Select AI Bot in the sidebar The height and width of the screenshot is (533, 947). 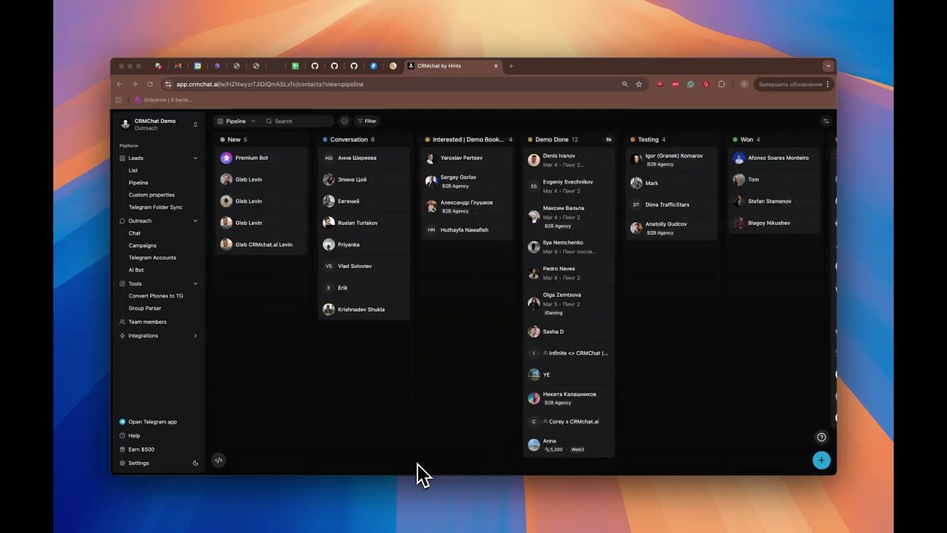pos(136,270)
